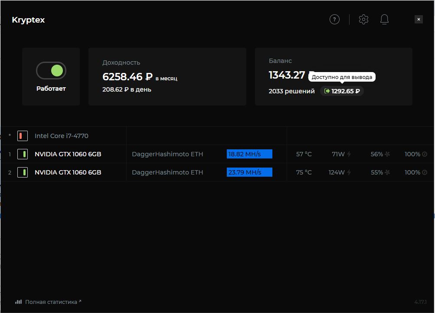The image size is (435, 313).
Task: Open the help question mark icon
Action: click(334, 20)
